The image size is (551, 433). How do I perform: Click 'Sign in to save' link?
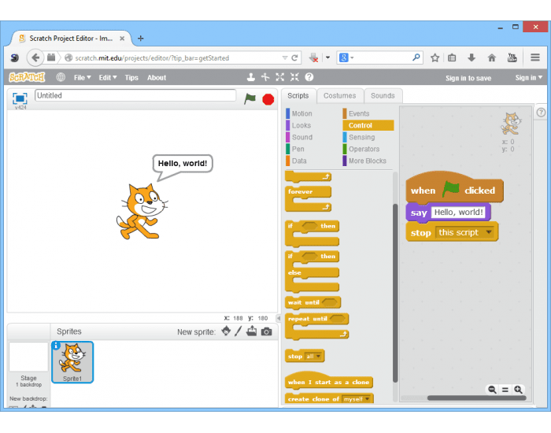point(468,78)
